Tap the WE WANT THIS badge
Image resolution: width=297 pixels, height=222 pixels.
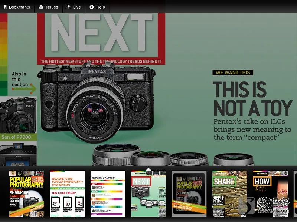(x=233, y=73)
